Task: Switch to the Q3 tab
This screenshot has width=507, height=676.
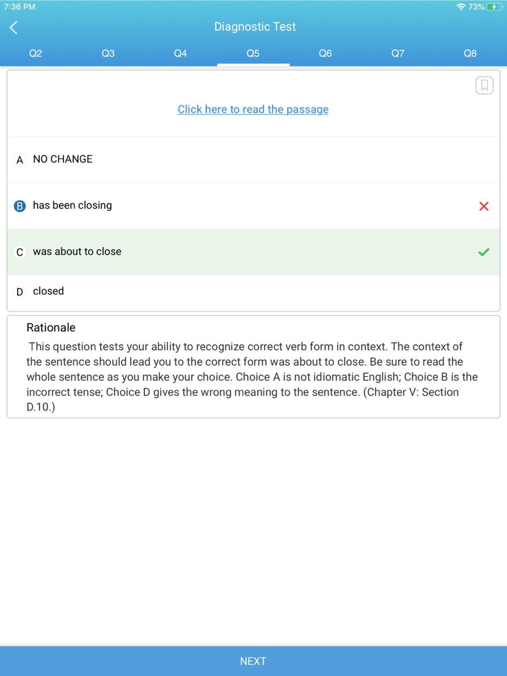Action: [x=108, y=53]
